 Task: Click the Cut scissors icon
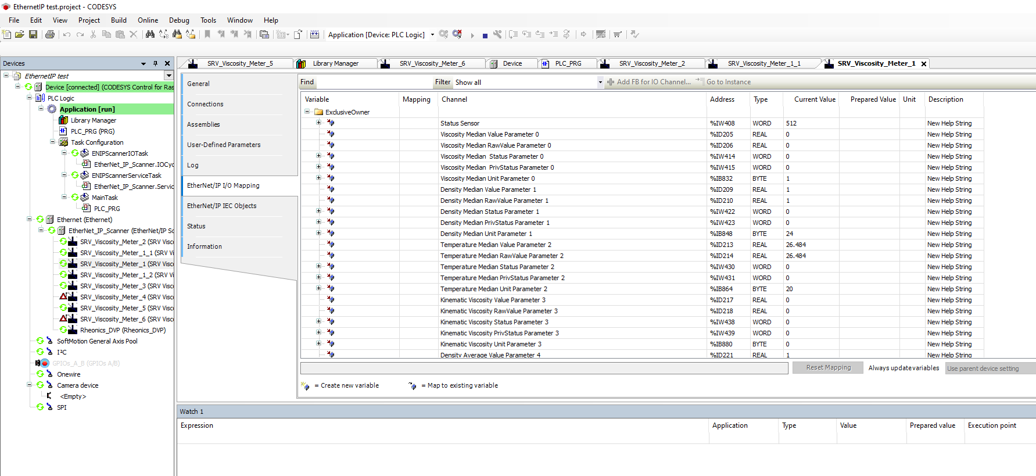click(94, 34)
